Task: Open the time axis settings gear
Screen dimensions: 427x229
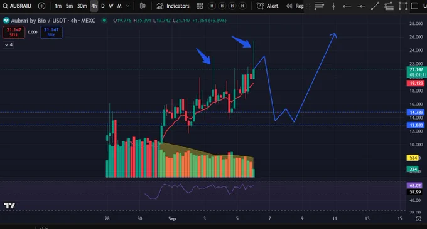Action: pos(419,219)
